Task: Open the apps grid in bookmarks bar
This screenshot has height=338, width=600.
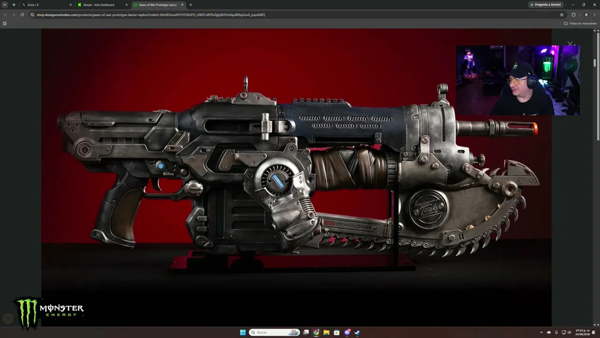Action: (5, 23)
